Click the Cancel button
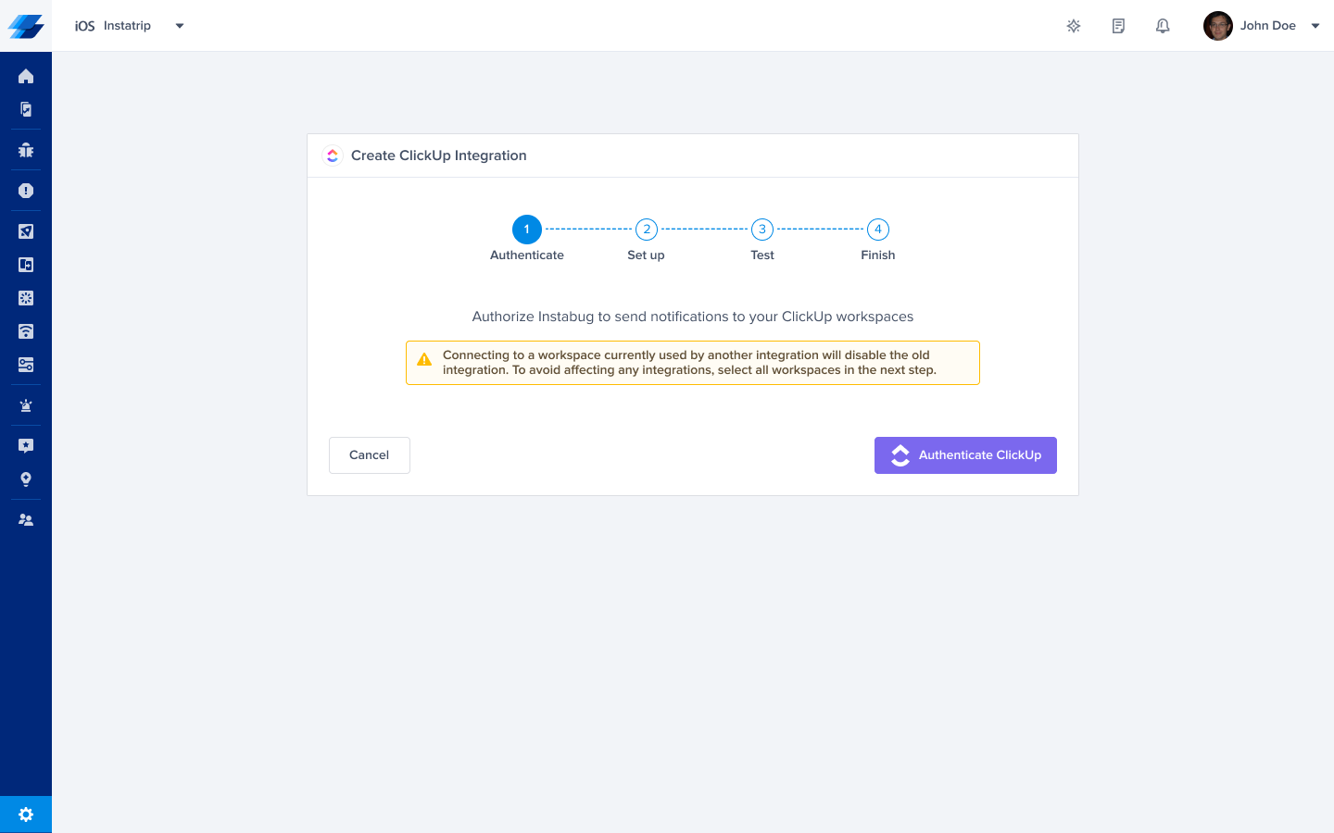This screenshot has height=833, width=1334. point(370,455)
